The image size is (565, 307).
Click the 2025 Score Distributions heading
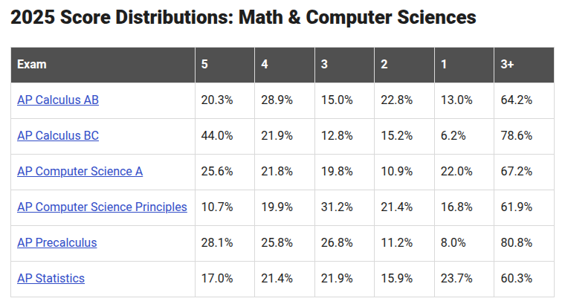coord(243,18)
